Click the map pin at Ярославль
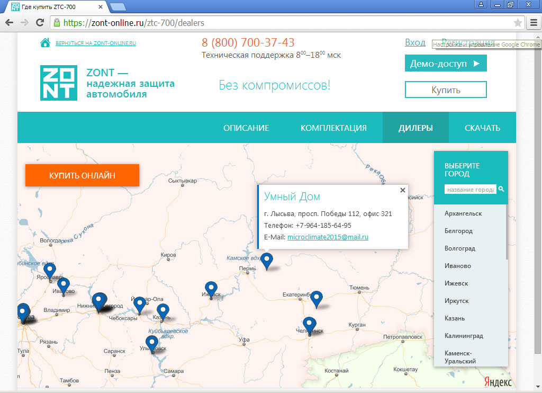This screenshot has height=393, width=542. pos(49,272)
